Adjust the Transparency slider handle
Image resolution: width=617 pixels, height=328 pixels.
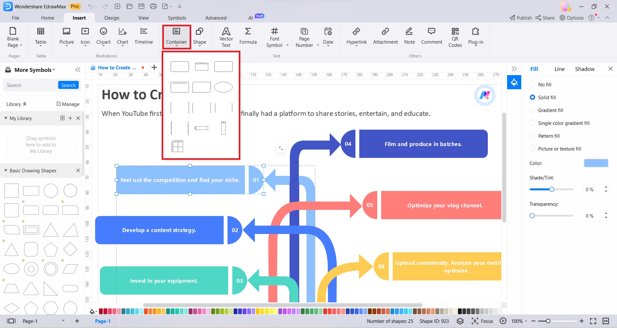(532, 216)
